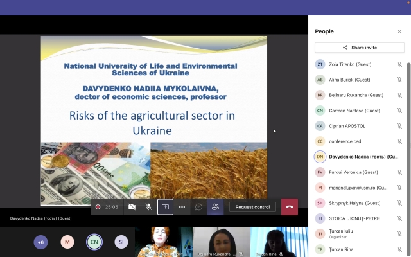Screen dimensions: 411x257
Task: Click muted mic icon for Bejinaru Ruxandra
Action: [399, 95]
